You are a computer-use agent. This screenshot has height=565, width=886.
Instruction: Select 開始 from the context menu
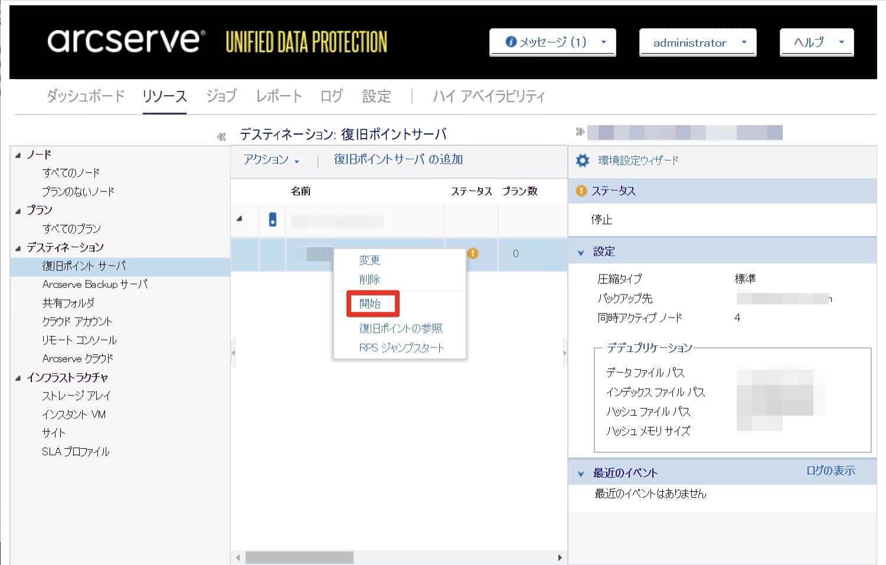click(x=370, y=303)
